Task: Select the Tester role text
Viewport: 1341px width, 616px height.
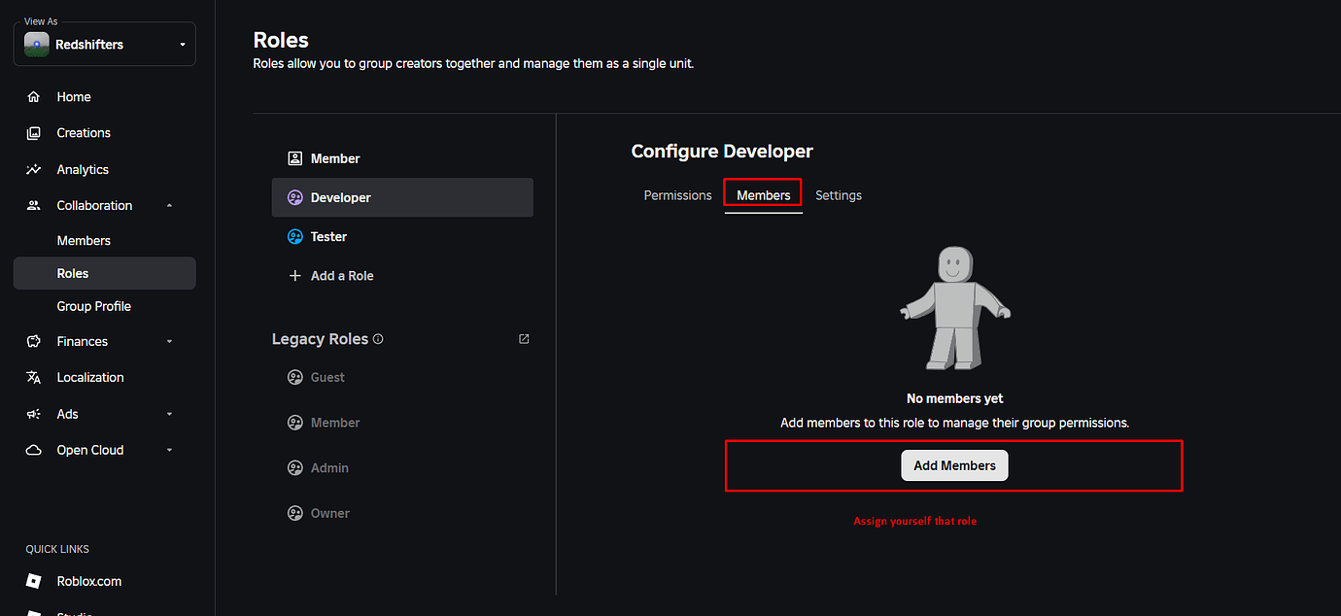Action: point(328,236)
